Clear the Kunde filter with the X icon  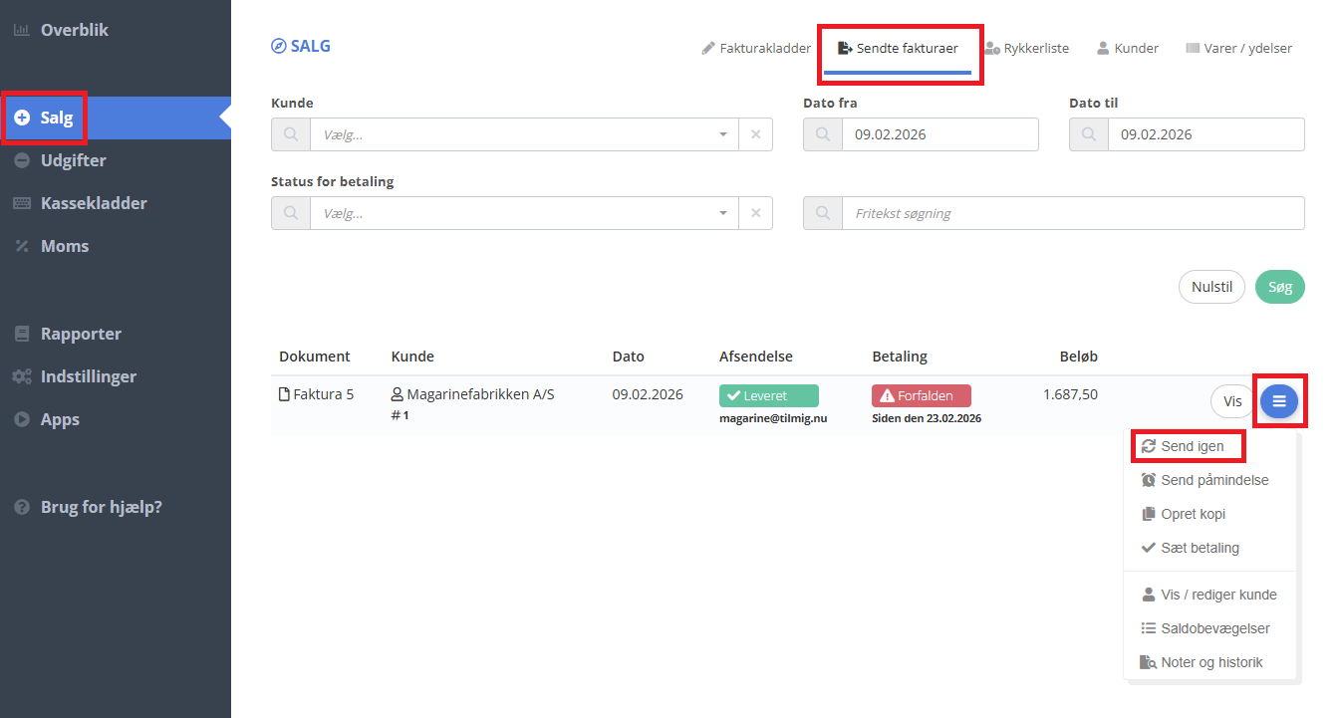click(x=755, y=134)
